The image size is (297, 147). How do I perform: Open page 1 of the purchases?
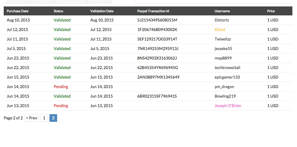pyautogui.click(x=44, y=118)
